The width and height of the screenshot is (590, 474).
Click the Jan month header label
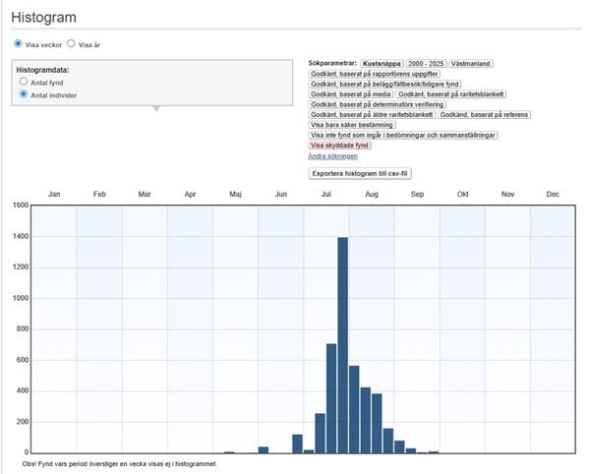(x=54, y=195)
